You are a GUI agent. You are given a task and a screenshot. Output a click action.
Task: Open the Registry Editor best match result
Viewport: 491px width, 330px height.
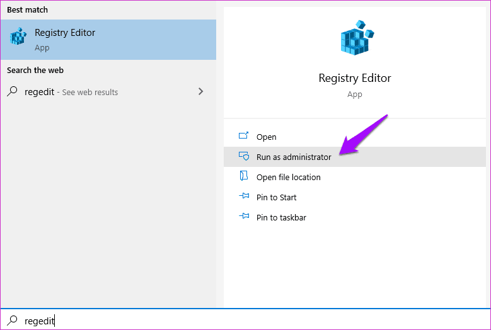pyautogui.click(x=108, y=40)
